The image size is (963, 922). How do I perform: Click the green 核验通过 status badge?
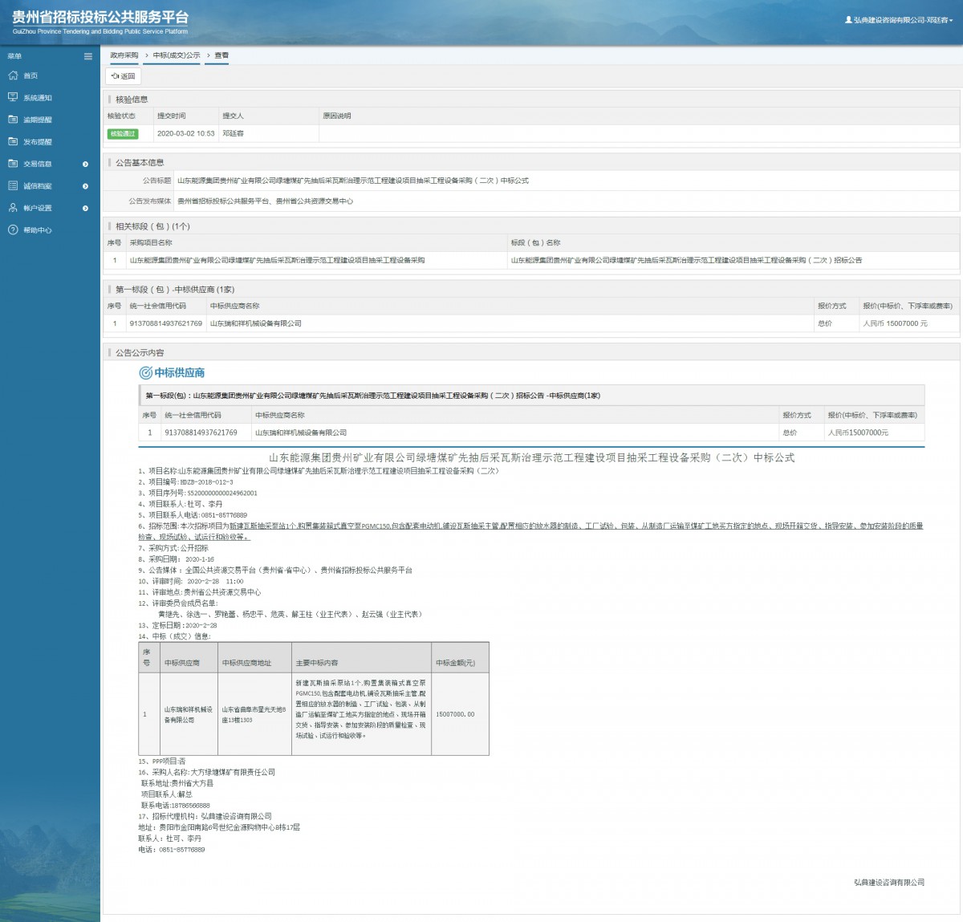pyautogui.click(x=123, y=133)
